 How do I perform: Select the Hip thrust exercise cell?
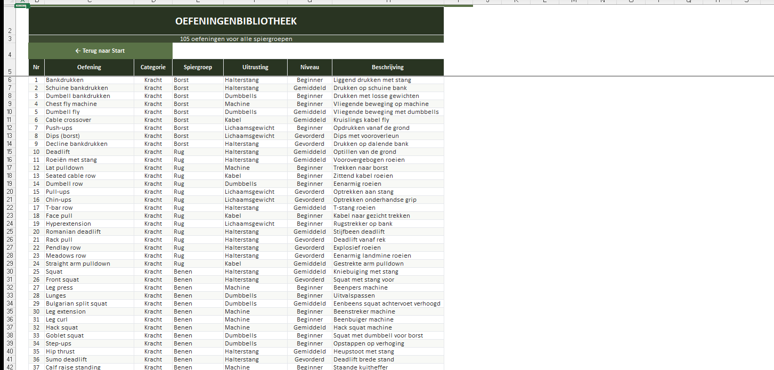[x=89, y=351]
